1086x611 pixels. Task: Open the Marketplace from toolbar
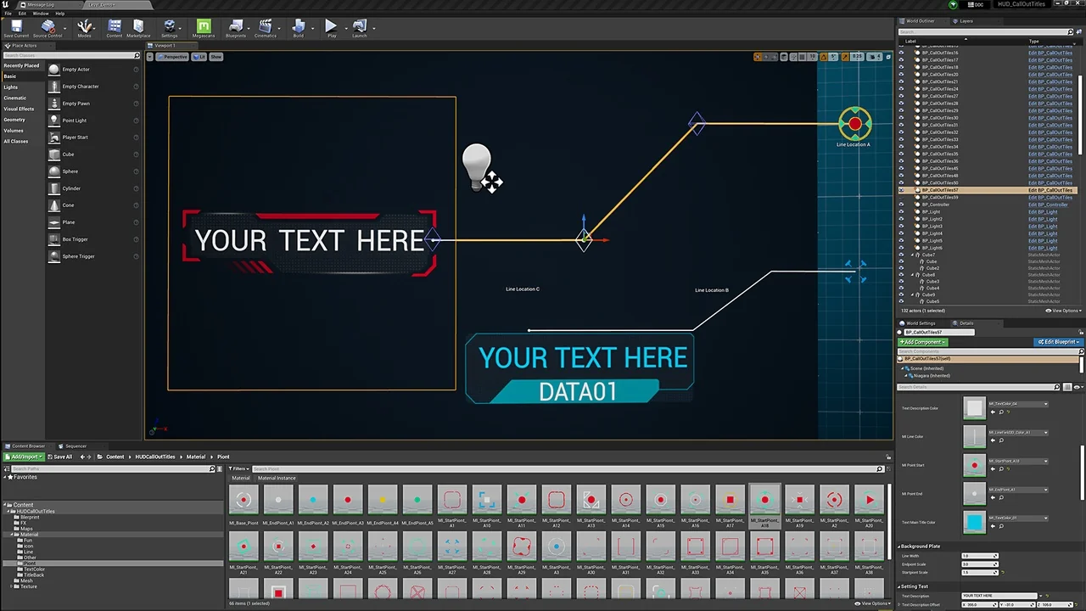pos(138,27)
